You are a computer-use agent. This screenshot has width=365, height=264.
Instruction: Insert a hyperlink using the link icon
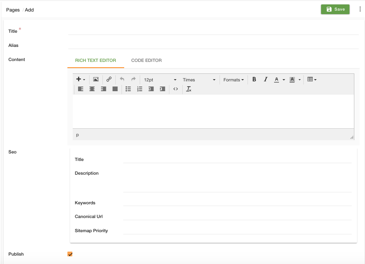pyautogui.click(x=109, y=80)
